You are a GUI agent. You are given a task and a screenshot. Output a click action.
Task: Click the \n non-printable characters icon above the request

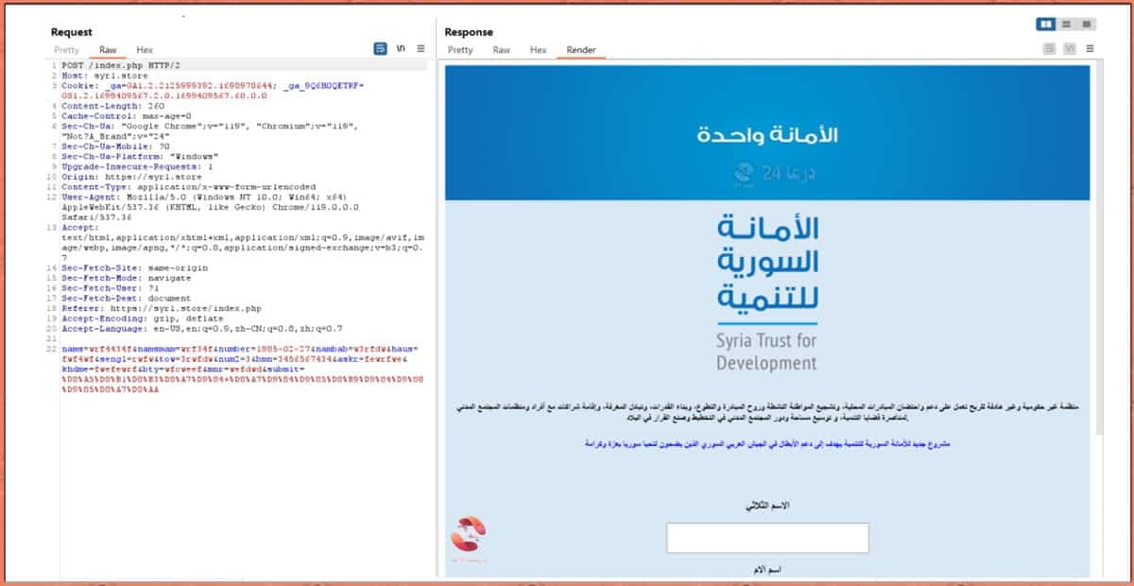402,48
